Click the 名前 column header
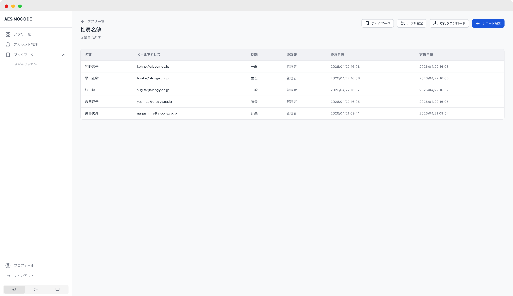 pyautogui.click(x=88, y=55)
